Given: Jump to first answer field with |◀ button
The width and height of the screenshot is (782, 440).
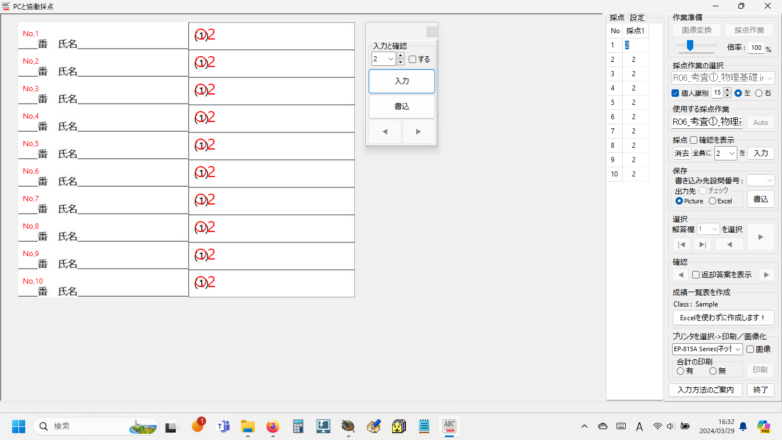Looking at the screenshot, I should pos(681,245).
